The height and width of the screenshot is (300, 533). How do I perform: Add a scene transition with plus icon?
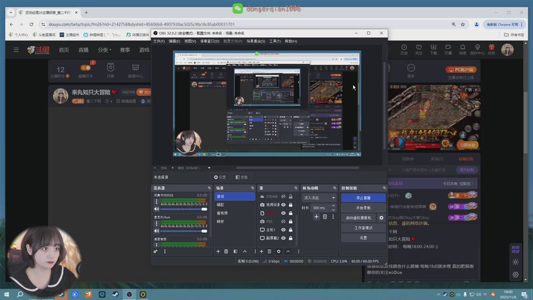click(x=316, y=217)
